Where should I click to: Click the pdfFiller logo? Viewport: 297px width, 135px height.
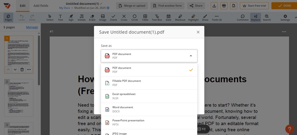tap(7, 6)
